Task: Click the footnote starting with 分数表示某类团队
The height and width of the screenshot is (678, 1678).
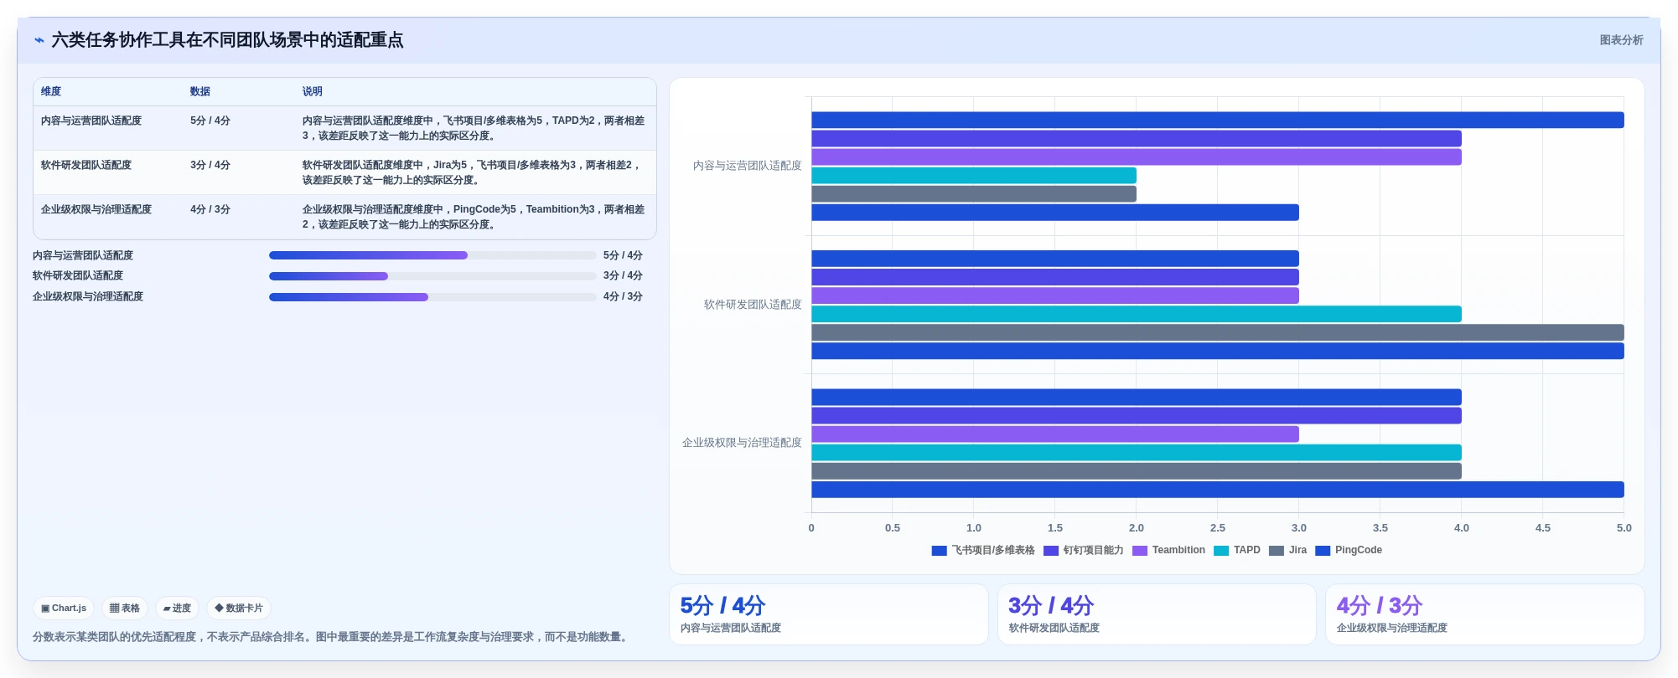Action: (332, 637)
